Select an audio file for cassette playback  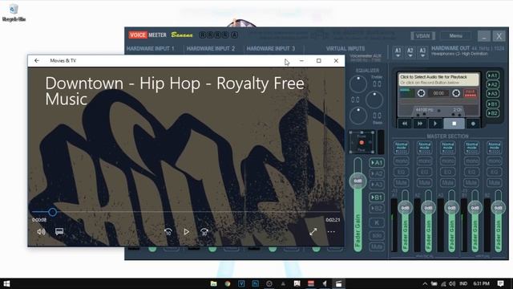[x=438, y=79]
